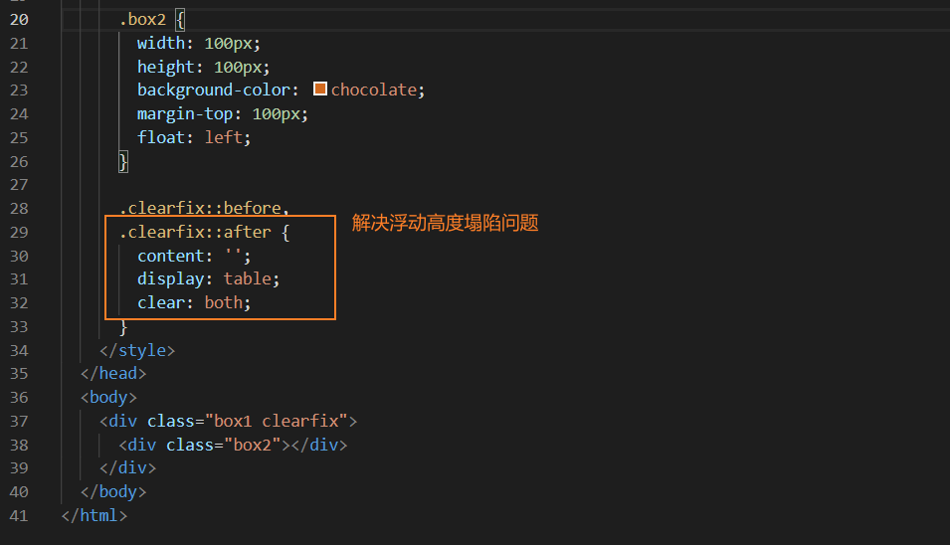Click the 'display' property name
950x545 pixels.
pyautogui.click(x=170, y=279)
